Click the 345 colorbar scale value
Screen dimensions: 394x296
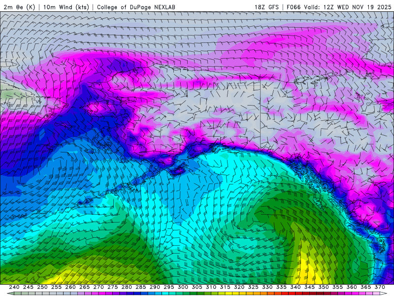coord(310,287)
